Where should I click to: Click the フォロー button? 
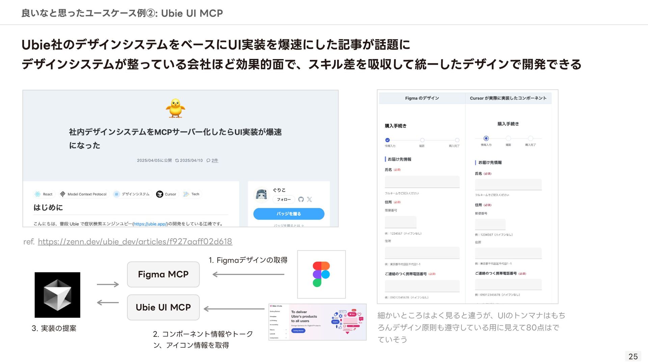(x=284, y=200)
